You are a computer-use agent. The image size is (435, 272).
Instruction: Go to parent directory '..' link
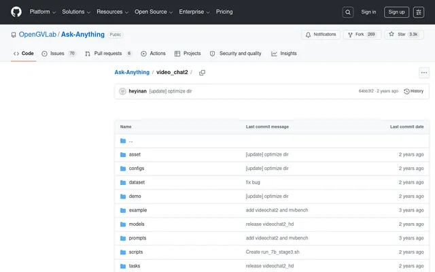130,141
